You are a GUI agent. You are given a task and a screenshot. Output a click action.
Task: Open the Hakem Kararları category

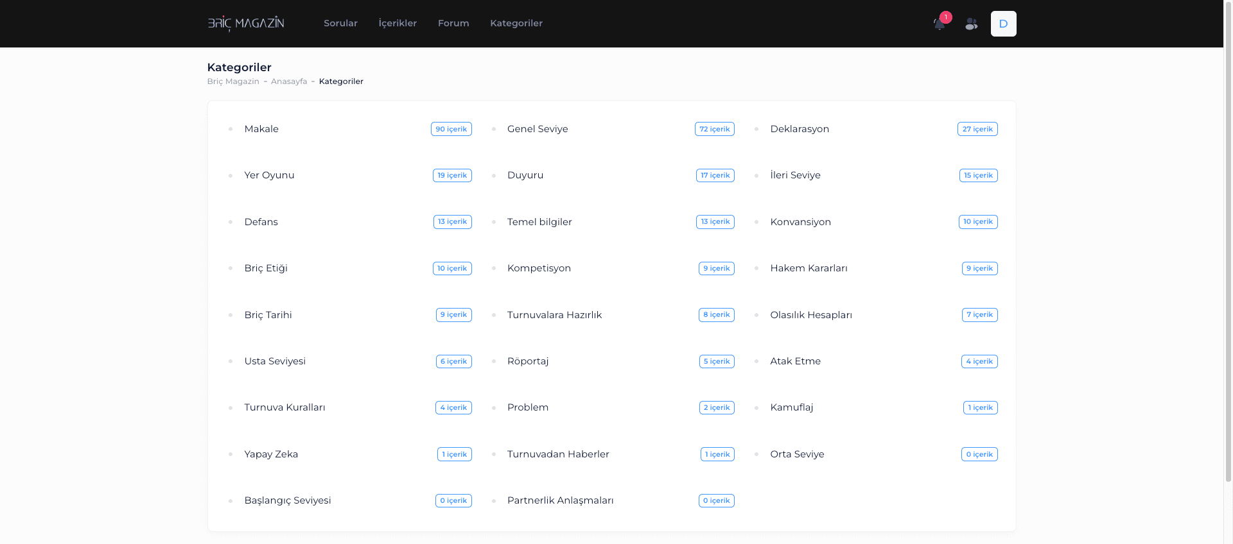[x=809, y=268]
